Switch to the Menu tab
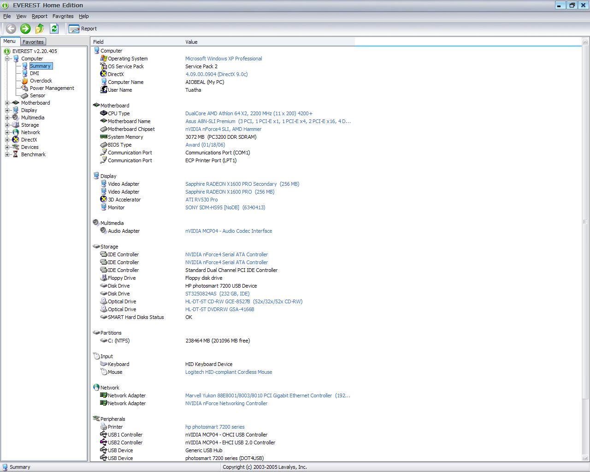 tap(10, 41)
